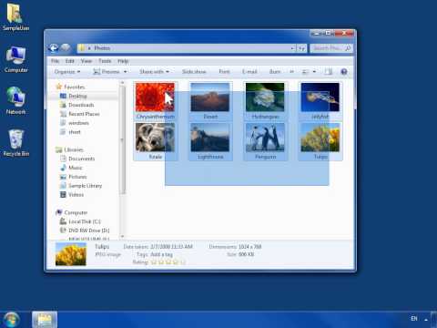The height and width of the screenshot is (328, 437).
Task: Click navigation pane scrollbar down arrow
Action: pyautogui.click(x=123, y=236)
